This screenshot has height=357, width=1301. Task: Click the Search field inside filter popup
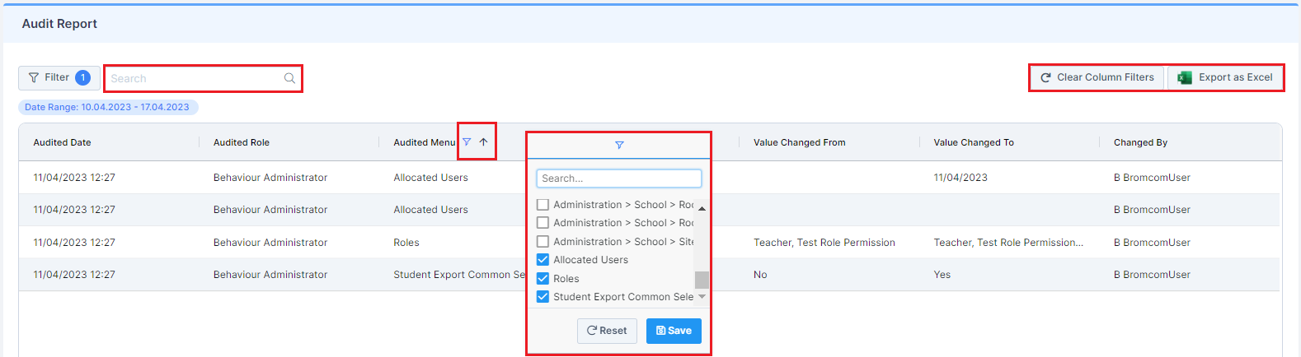tap(619, 178)
